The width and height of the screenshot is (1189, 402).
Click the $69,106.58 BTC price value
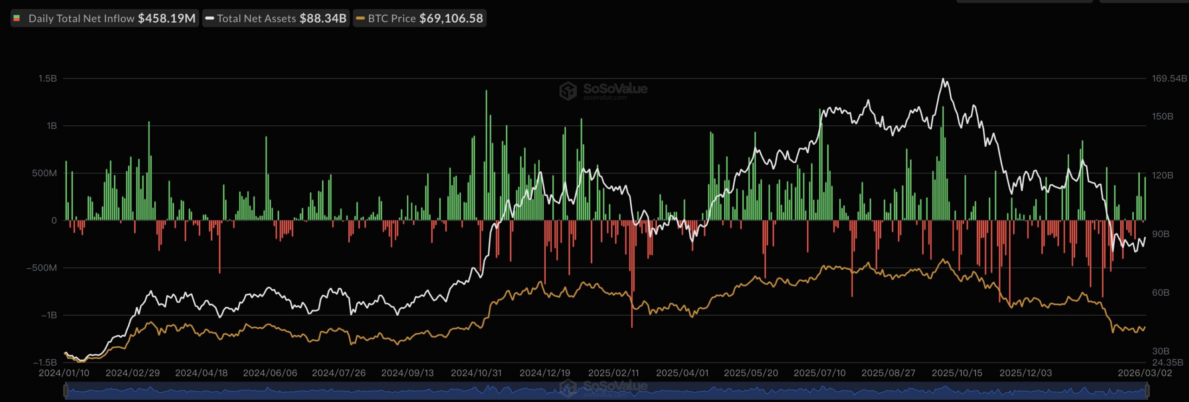[x=451, y=19]
